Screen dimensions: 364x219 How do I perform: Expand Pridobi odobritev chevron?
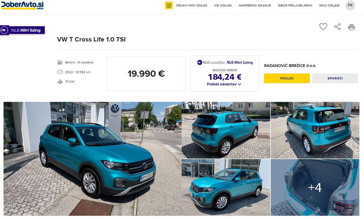240,84
